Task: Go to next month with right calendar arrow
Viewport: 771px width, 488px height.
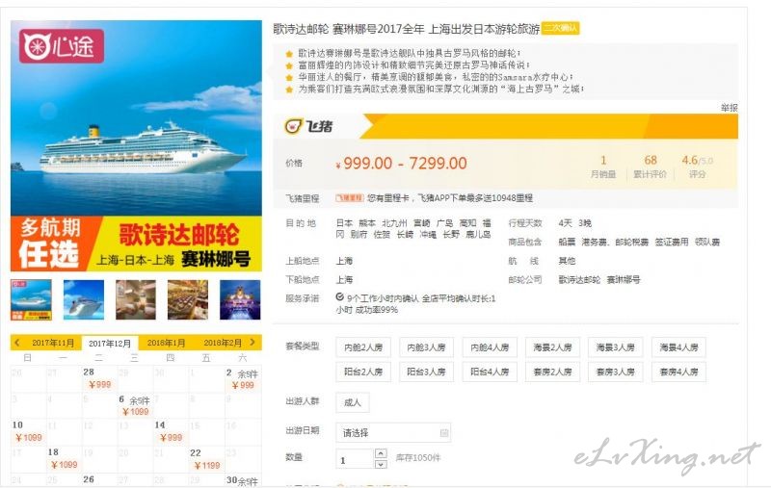Action: [253, 343]
